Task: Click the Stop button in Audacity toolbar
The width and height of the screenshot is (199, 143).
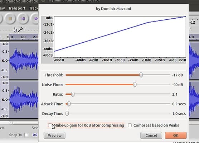Action: point(10,19)
